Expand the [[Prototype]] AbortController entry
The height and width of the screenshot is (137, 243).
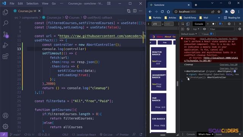tap(187, 77)
